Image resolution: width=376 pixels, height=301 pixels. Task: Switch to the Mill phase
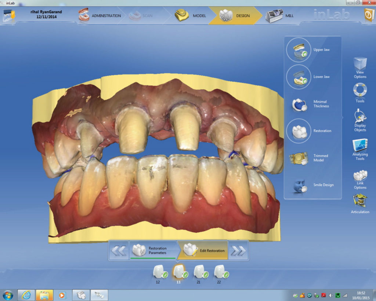[x=279, y=15]
